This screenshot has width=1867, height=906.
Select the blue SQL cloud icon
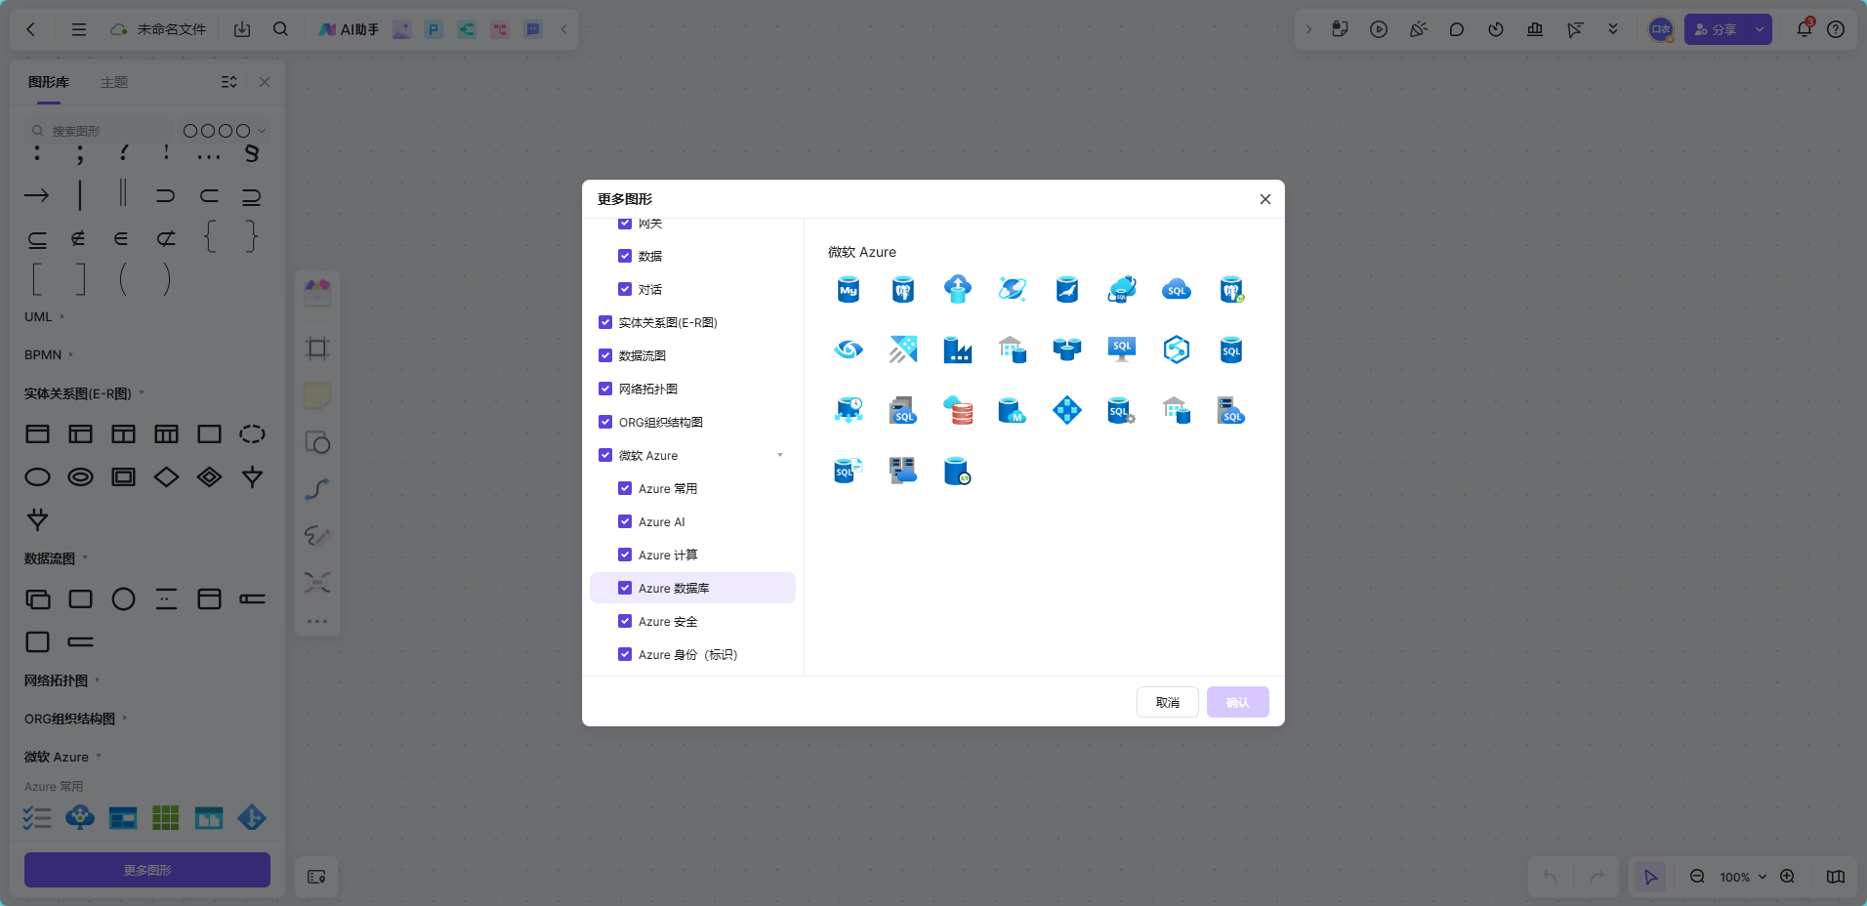1176,289
